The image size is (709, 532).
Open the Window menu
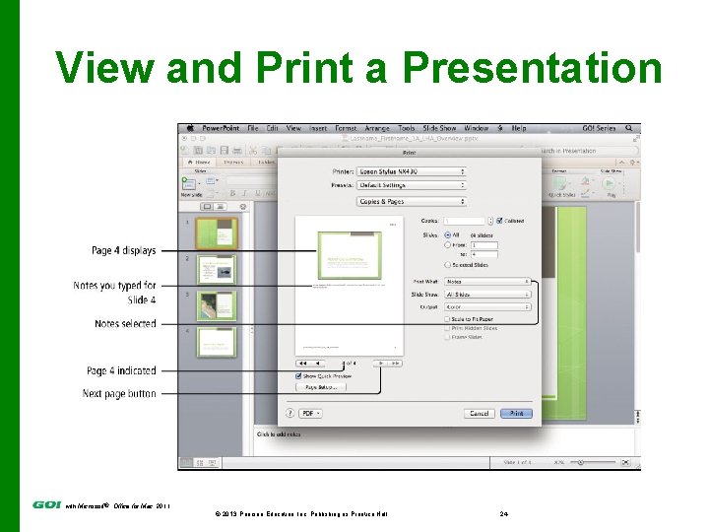tap(477, 128)
